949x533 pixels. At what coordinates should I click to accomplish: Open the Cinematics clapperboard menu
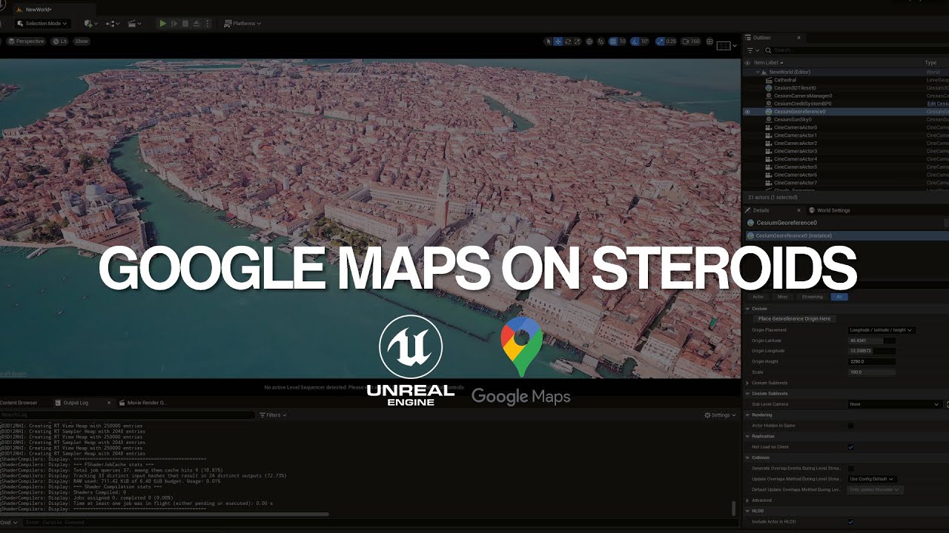134,24
